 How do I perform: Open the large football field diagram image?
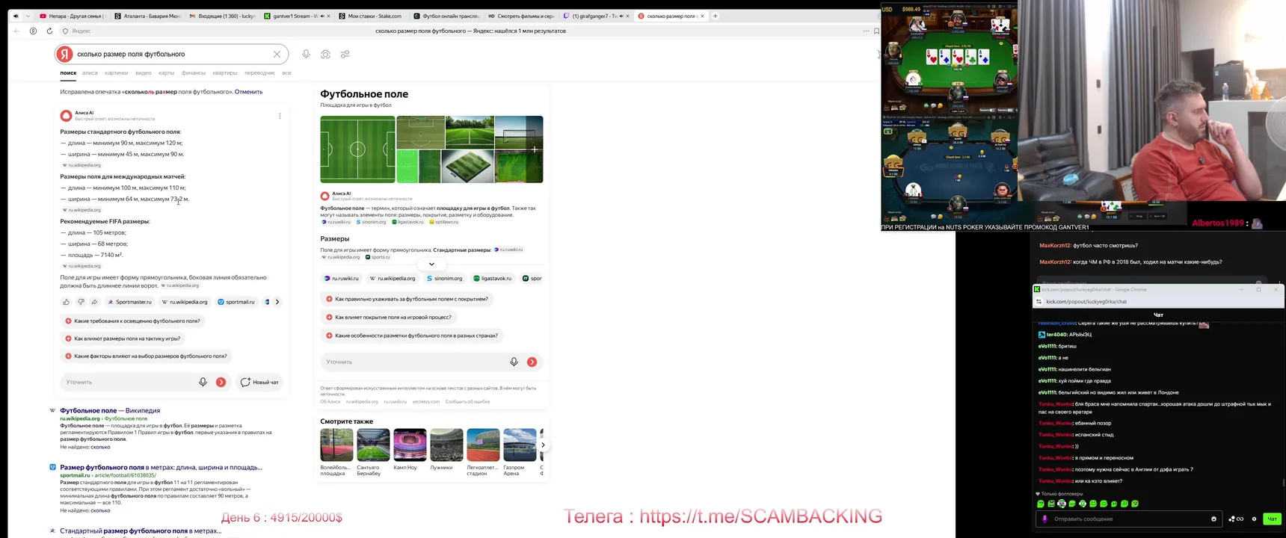point(357,149)
